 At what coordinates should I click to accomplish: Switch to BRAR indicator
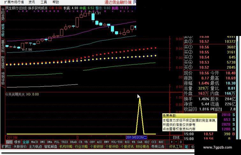(73, 142)
